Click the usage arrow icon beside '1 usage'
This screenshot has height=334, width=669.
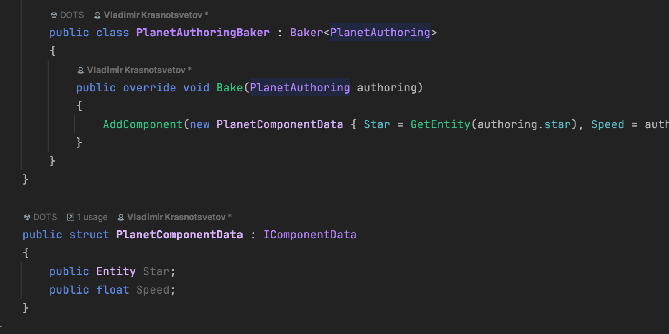pos(71,217)
